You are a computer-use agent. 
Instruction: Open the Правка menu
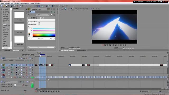(x=7, y=3)
